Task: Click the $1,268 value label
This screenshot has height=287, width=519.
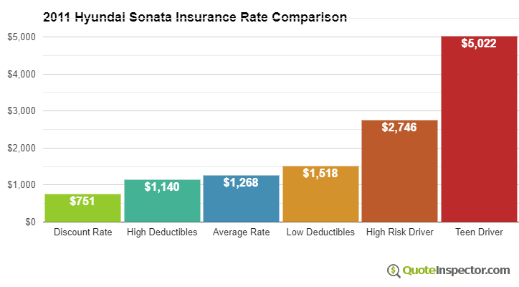Action: click(241, 182)
